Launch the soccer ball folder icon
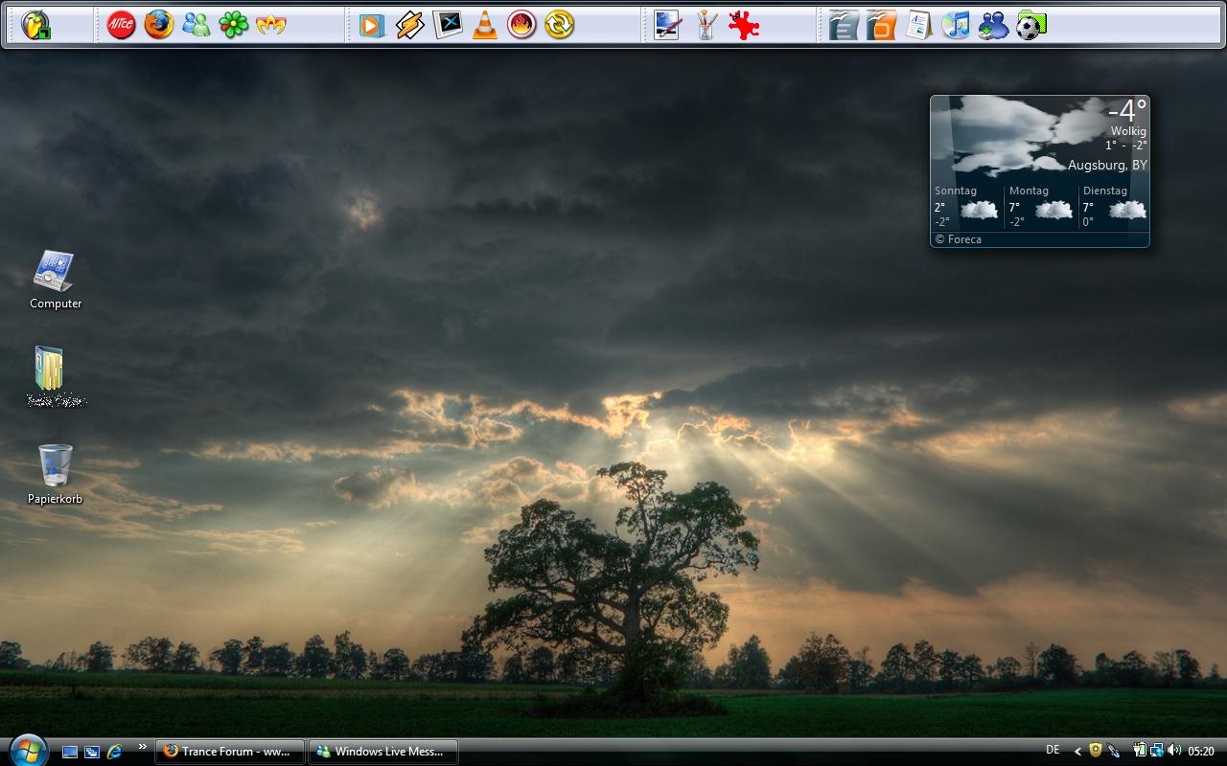Viewport: 1227px width, 766px height. click(1030, 25)
